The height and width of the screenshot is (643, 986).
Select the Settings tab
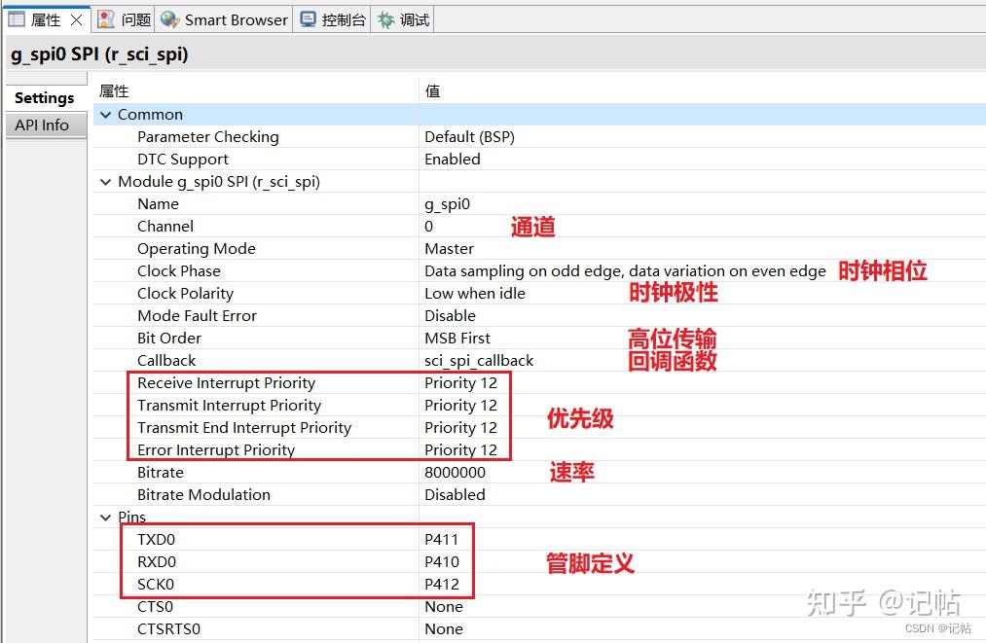pos(45,98)
